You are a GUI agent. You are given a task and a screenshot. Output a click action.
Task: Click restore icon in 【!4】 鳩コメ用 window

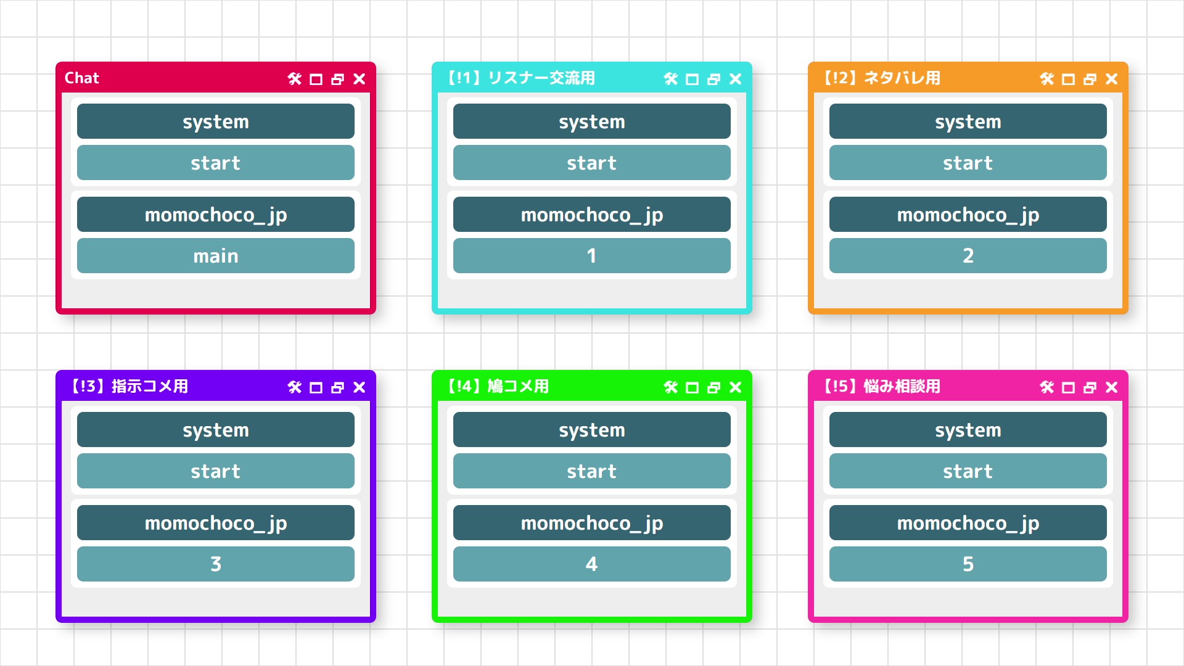pos(714,387)
